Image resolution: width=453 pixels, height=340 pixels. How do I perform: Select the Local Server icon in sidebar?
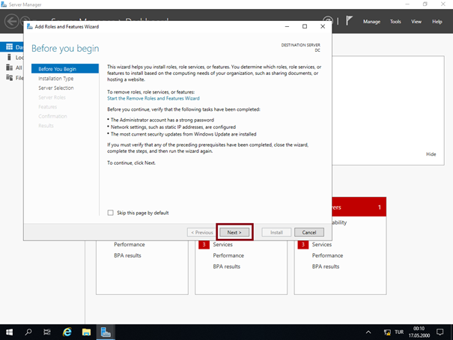click(9, 57)
